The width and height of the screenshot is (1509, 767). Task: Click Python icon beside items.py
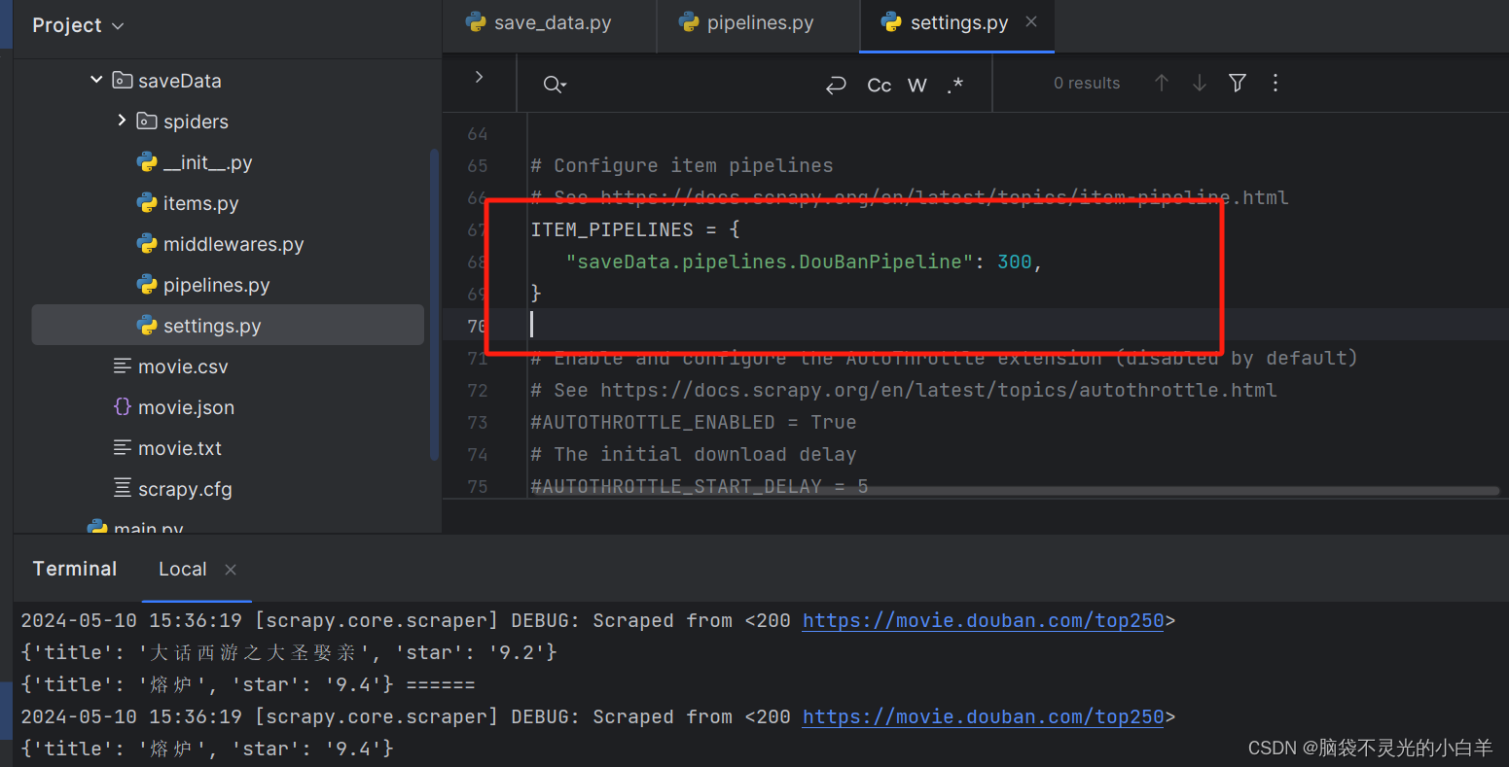pyautogui.click(x=147, y=203)
